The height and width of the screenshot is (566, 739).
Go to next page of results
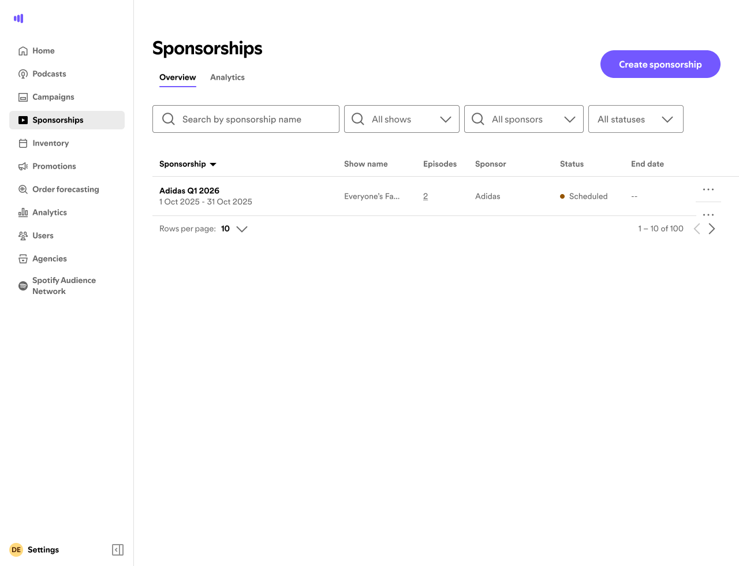712,229
